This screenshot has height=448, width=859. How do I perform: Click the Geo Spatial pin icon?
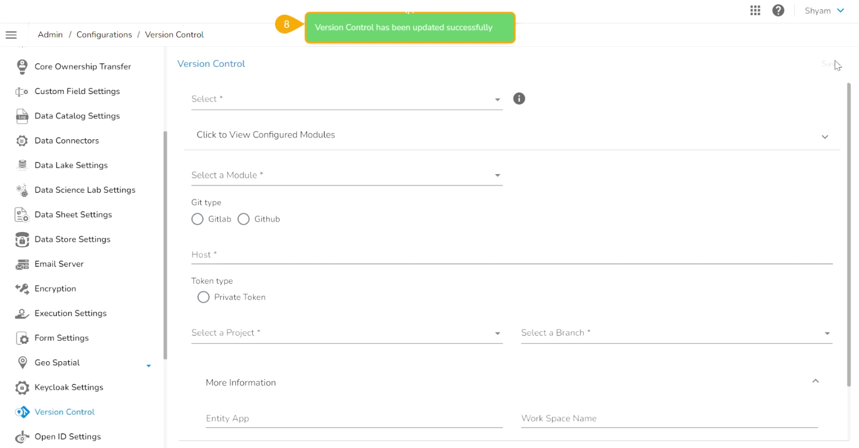point(22,363)
